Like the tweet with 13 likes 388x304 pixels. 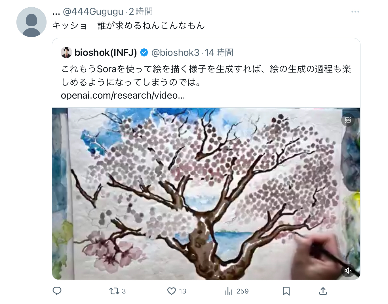[176, 291]
